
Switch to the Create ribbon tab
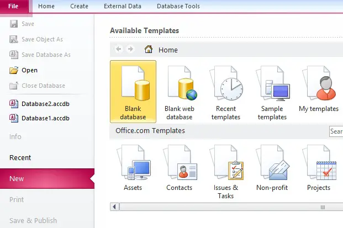point(79,6)
